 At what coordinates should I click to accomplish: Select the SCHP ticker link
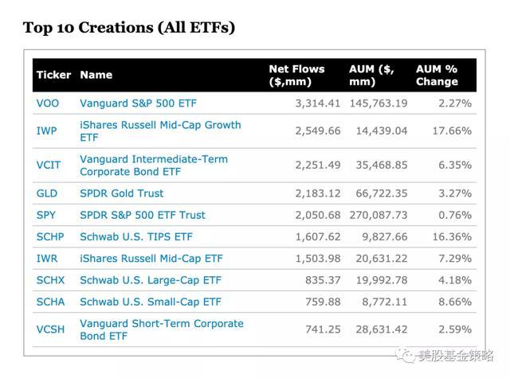(49, 236)
